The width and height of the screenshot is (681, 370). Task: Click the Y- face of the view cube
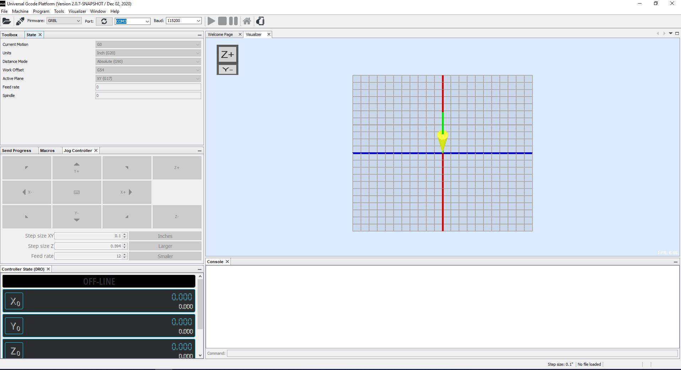tap(227, 69)
